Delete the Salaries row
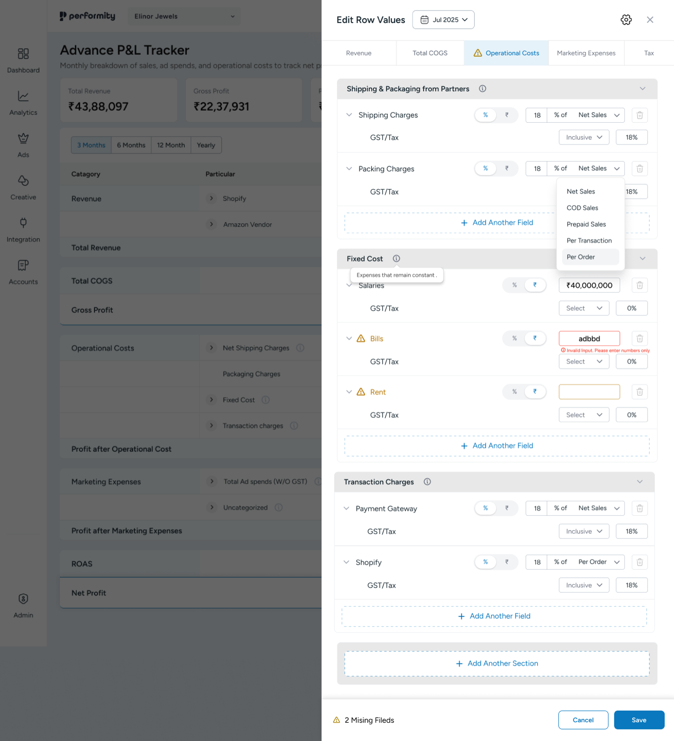 pyautogui.click(x=639, y=285)
